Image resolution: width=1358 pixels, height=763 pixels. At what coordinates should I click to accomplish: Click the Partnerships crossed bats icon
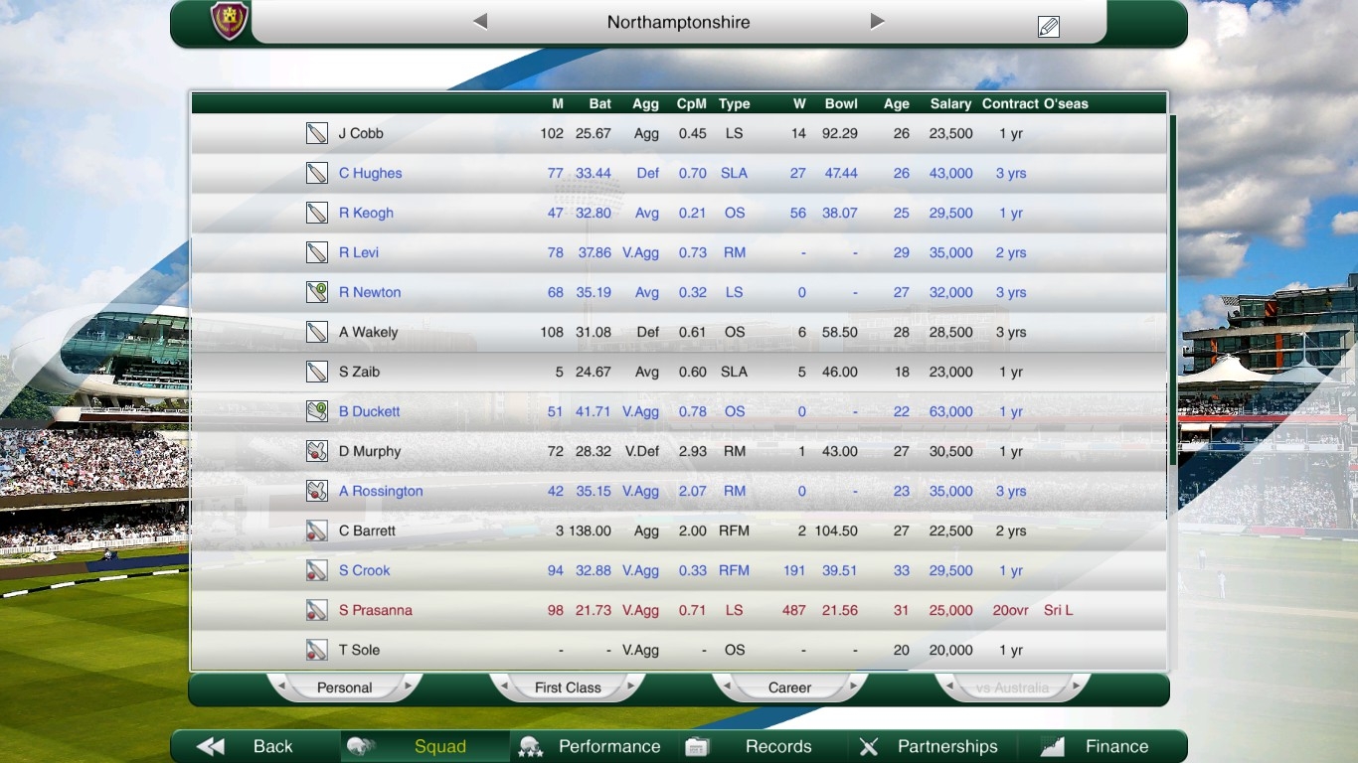pyautogui.click(x=869, y=746)
